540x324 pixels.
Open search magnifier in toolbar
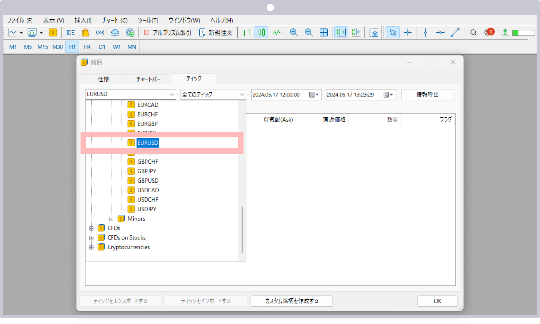[473, 33]
